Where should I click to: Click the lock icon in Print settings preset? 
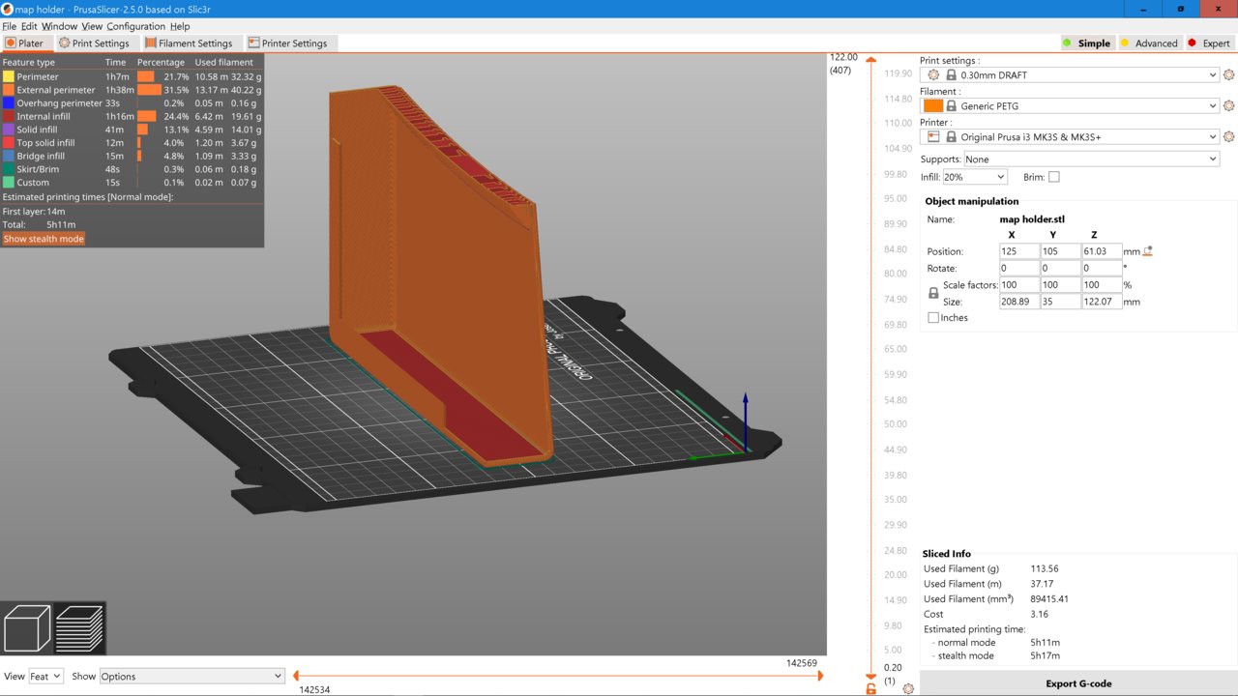pyautogui.click(x=951, y=74)
